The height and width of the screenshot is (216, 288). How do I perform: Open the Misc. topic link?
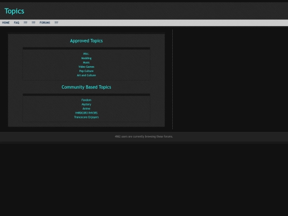click(86, 54)
